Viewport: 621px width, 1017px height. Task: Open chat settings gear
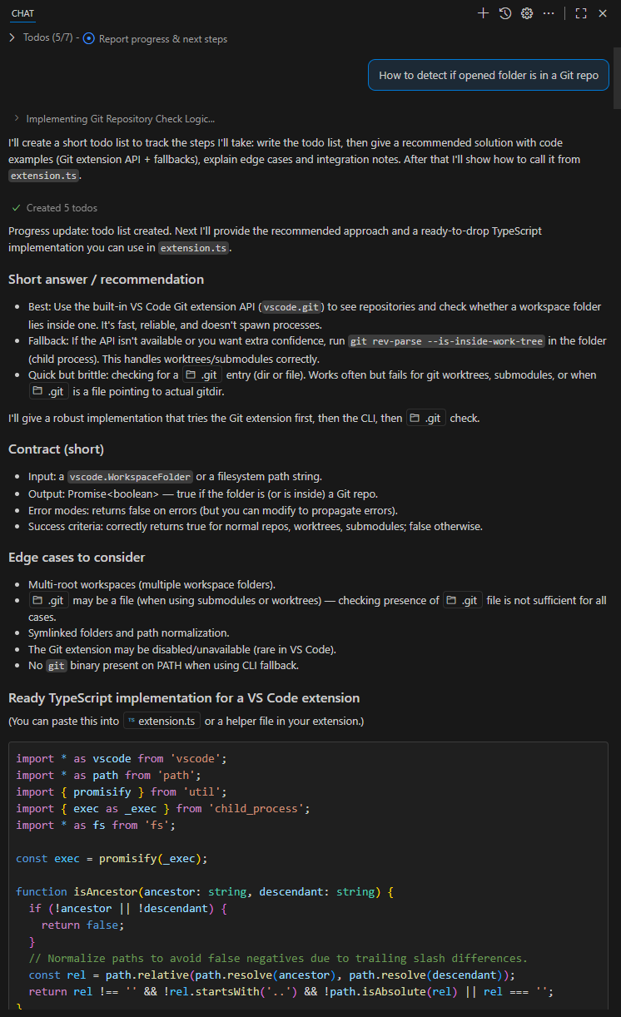(x=527, y=13)
